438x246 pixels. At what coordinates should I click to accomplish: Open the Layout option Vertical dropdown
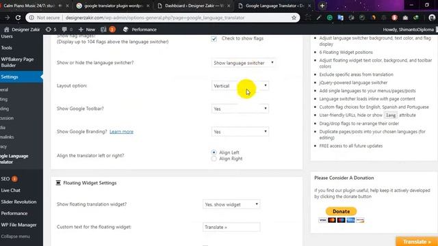240,85
